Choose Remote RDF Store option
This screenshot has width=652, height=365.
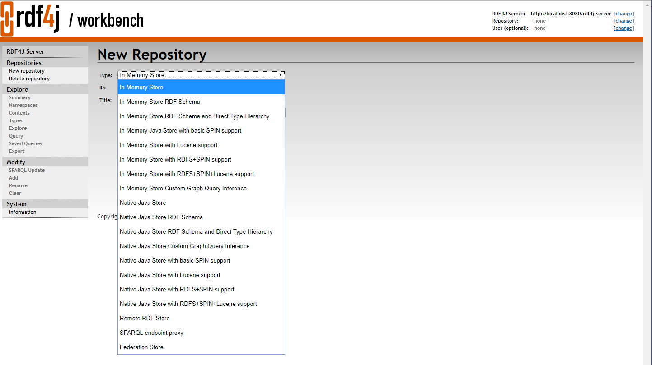pyautogui.click(x=201, y=318)
